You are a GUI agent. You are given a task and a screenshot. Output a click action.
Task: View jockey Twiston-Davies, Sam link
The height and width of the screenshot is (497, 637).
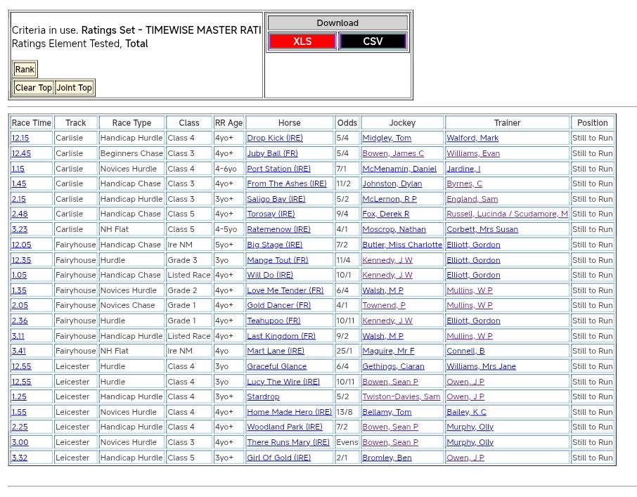pos(401,397)
